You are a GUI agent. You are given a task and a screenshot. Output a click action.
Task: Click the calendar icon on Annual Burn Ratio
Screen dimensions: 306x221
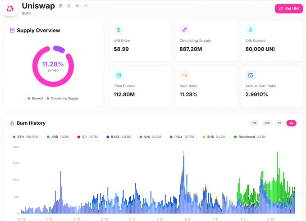[251, 75]
